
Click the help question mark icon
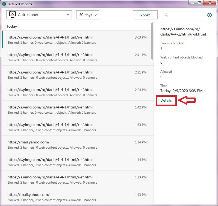[x=209, y=15]
